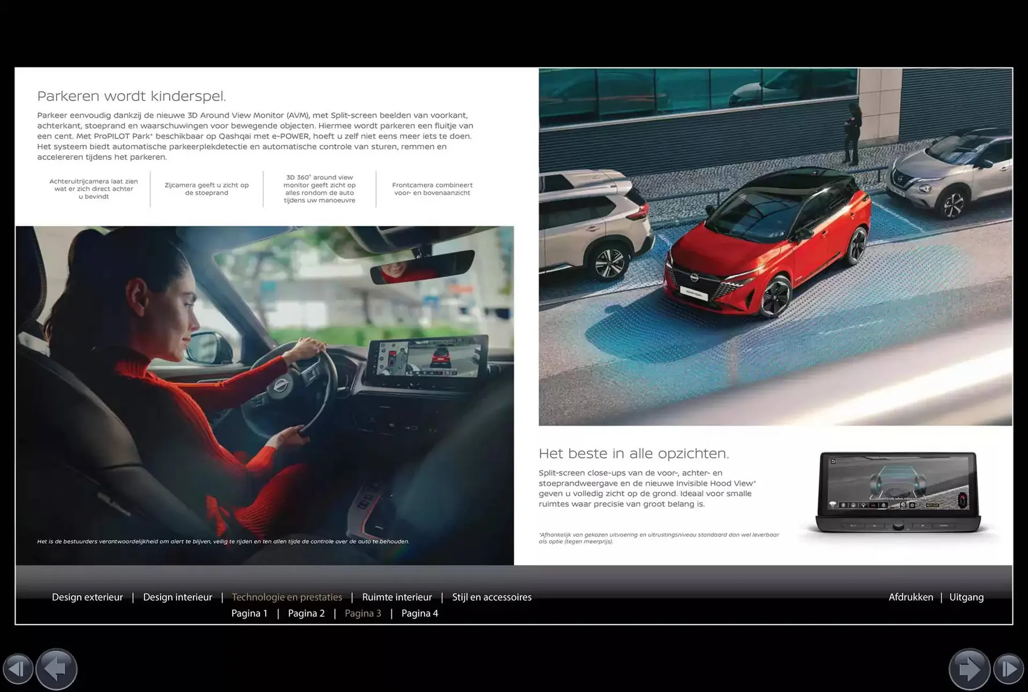Go to Pagina 4
The image size is (1028, 692).
pyautogui.click(x=420, y=613)
